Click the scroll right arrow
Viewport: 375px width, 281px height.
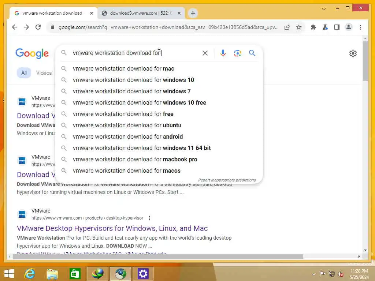click(359, 256)
